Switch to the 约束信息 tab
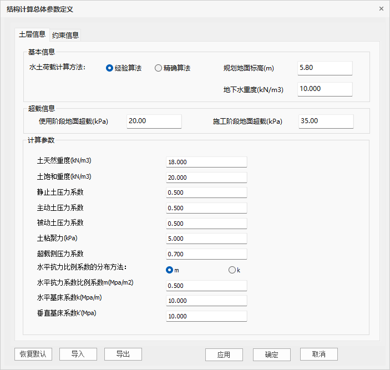This screenshot has height=370, width=390. (65, 35)
